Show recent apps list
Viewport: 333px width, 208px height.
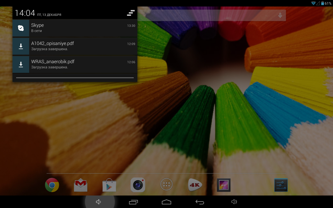tap(133, 202)
